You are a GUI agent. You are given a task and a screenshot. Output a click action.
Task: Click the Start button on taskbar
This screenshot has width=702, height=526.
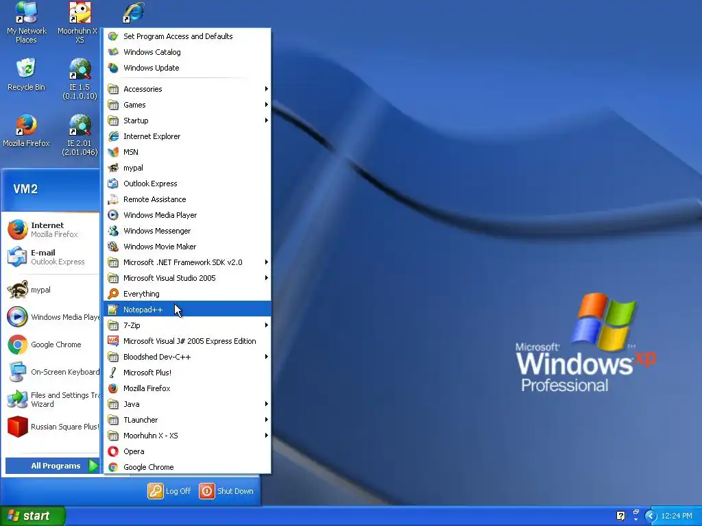pyautogui.click(x=32, y=516)
